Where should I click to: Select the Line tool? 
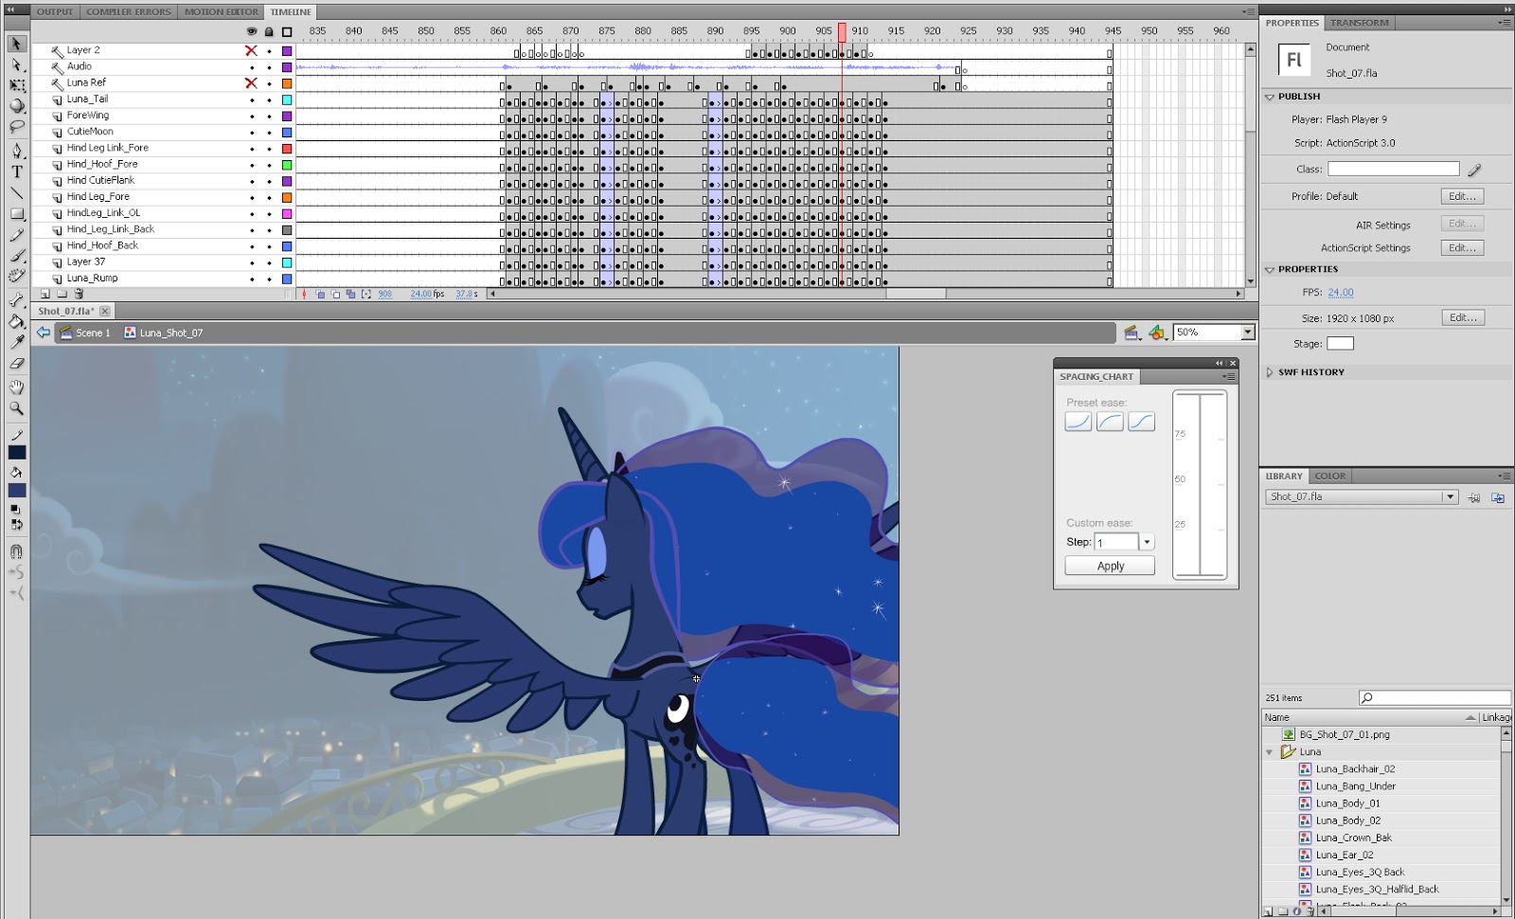pyautogui.click(x=16, y=193)
